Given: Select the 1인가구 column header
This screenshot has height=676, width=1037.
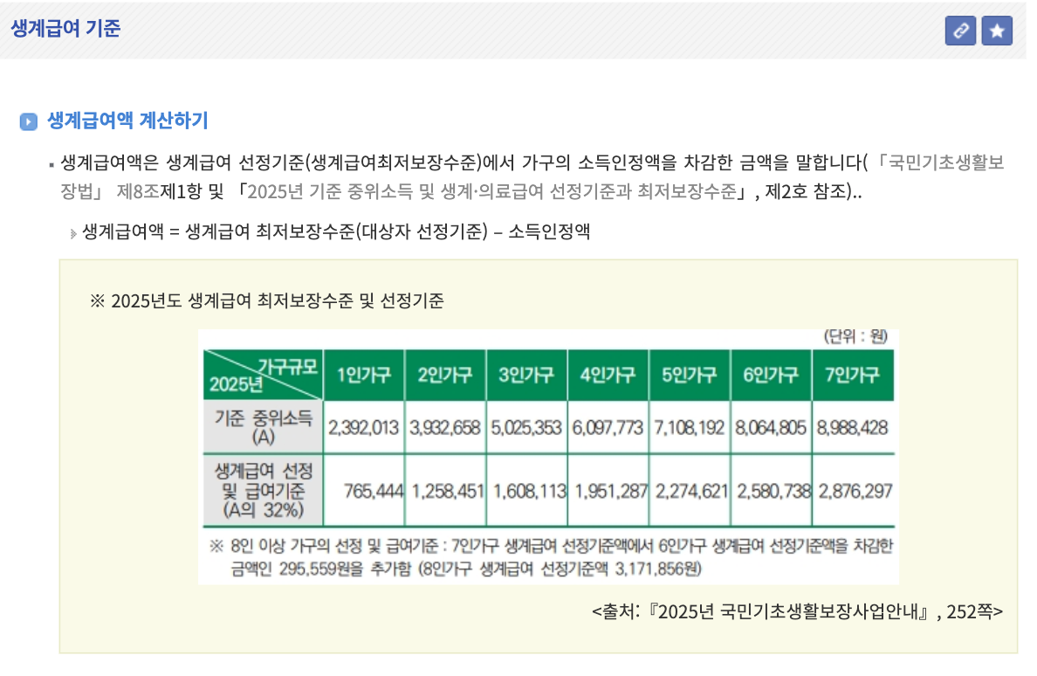Looking at the screenshot, I should coord(364,374).
